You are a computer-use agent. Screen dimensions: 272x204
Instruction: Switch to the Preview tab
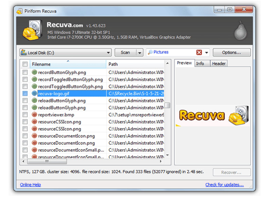pyautogui.click(x=184, y=63)
